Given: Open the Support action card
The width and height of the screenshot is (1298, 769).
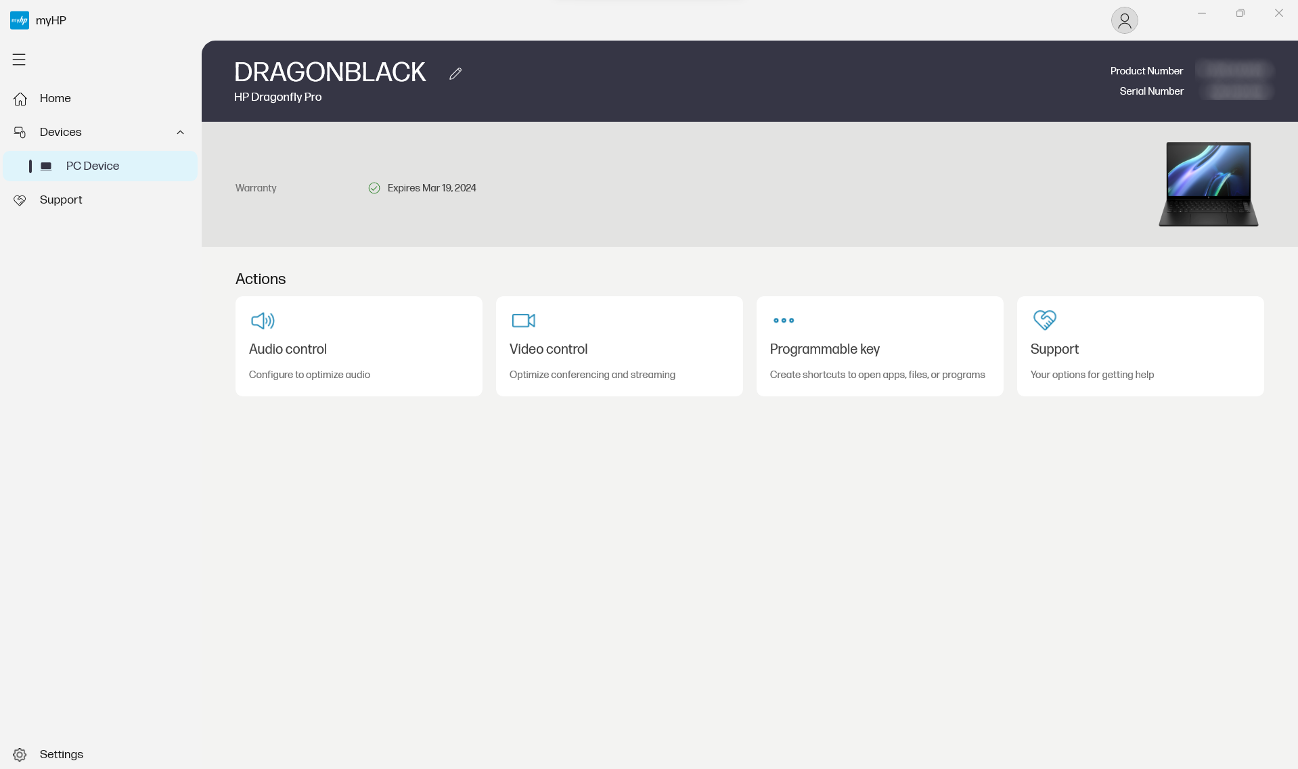Looking at the screenshot, I should pos(1140,346).
